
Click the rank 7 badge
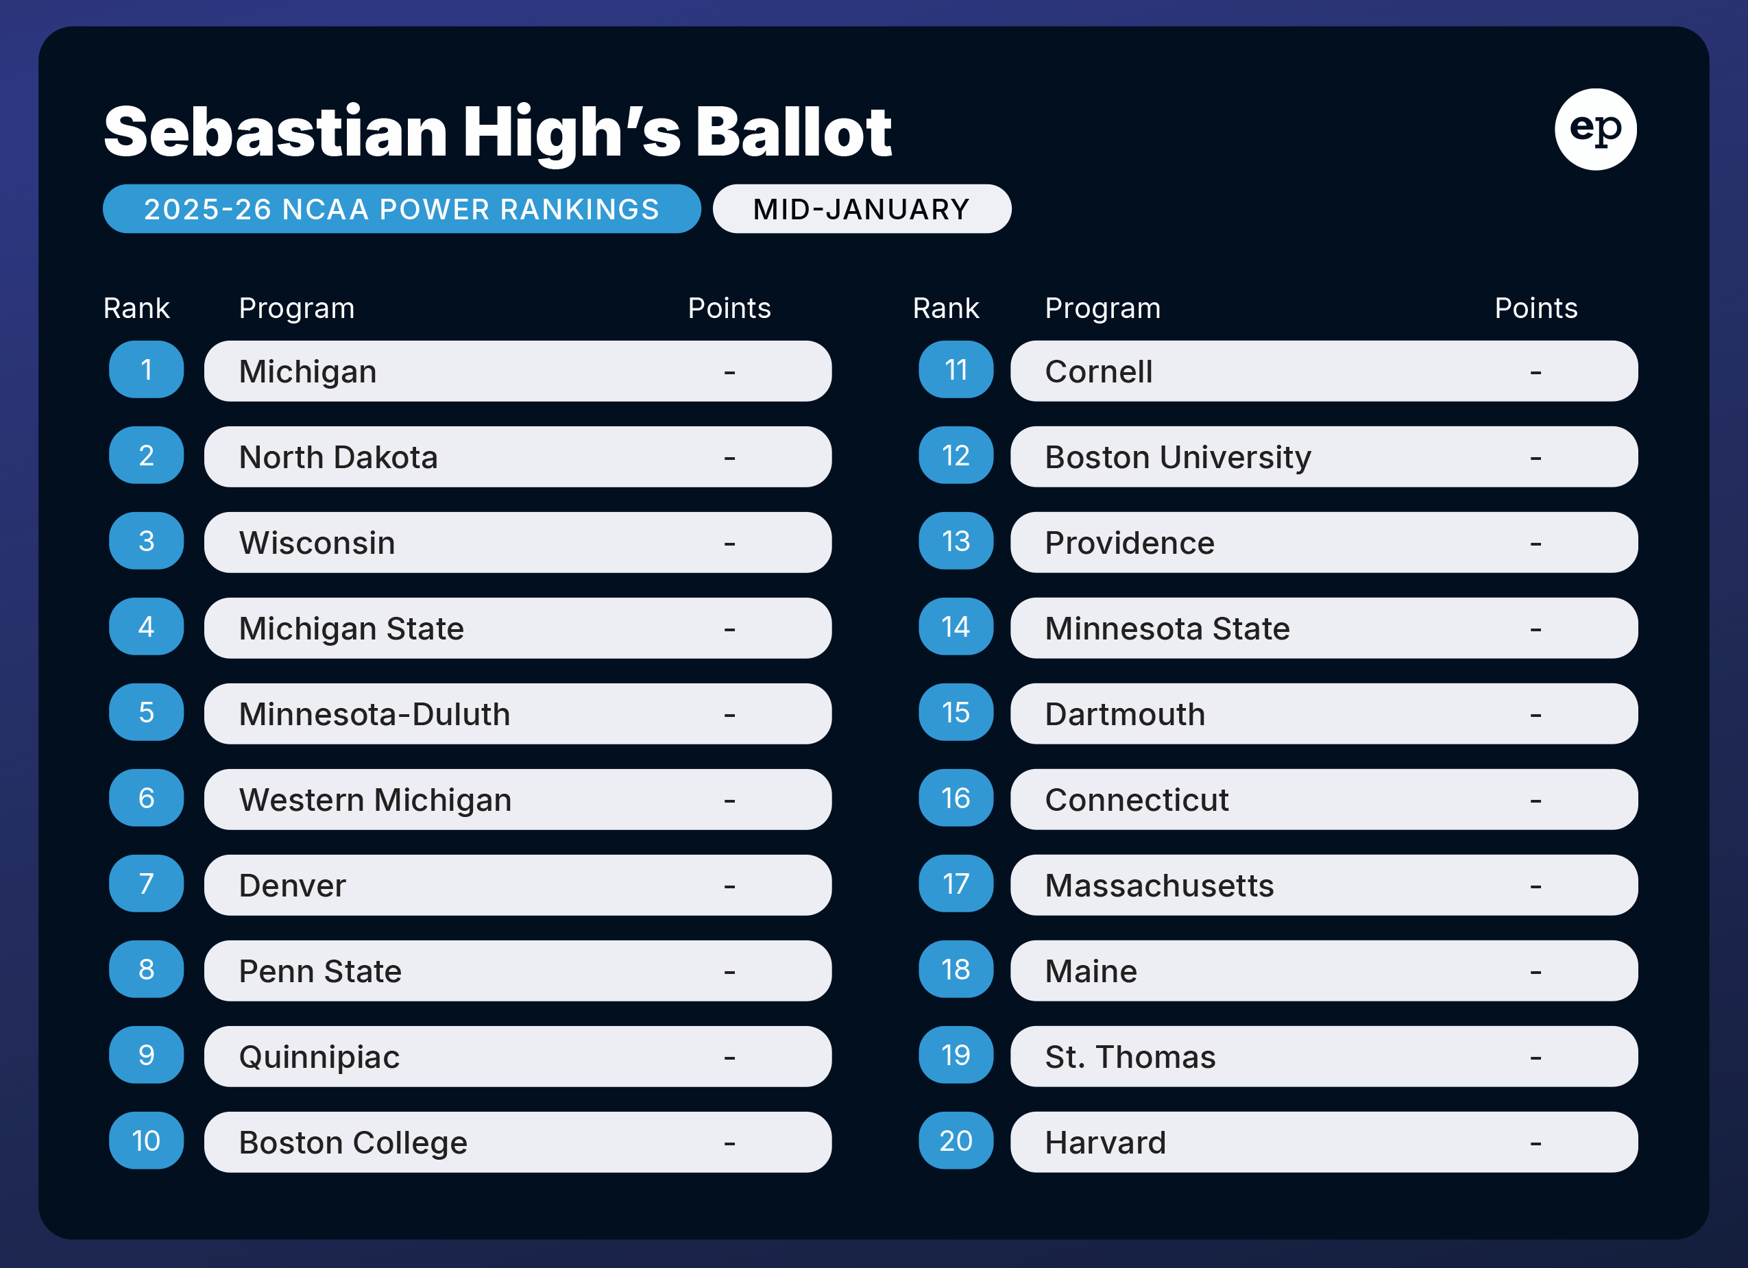(147, 883)
